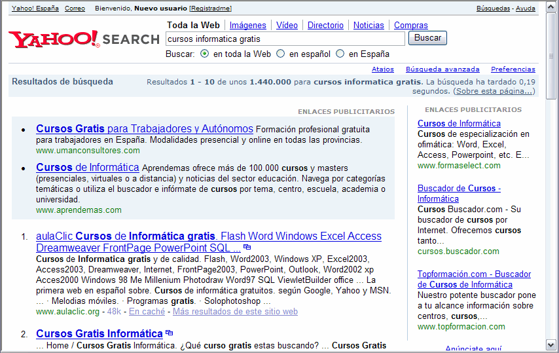Open the Ayuda link
The width and height of the screenshot is (559, 353).
tap(526, 9)
